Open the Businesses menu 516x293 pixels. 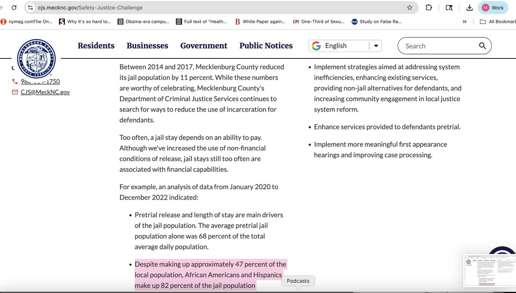click(x=147, y=46)
